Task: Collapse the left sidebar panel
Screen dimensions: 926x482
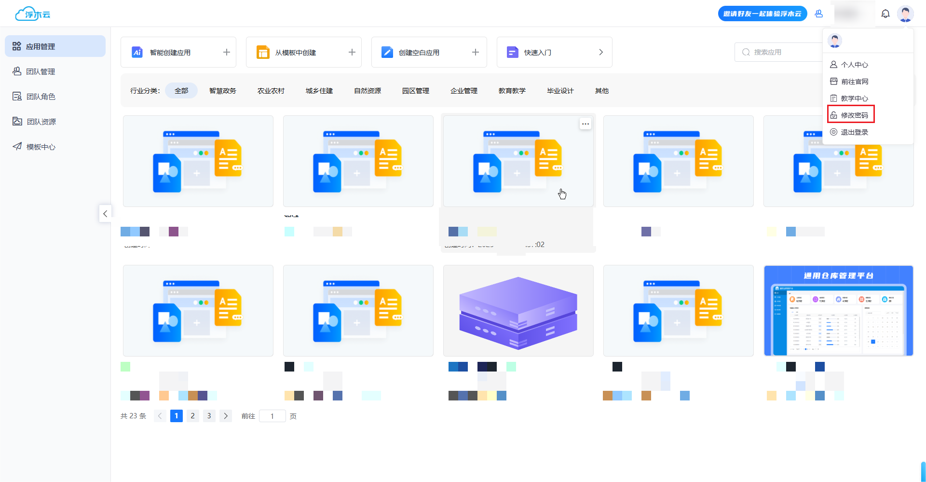Action: [105, 213]
